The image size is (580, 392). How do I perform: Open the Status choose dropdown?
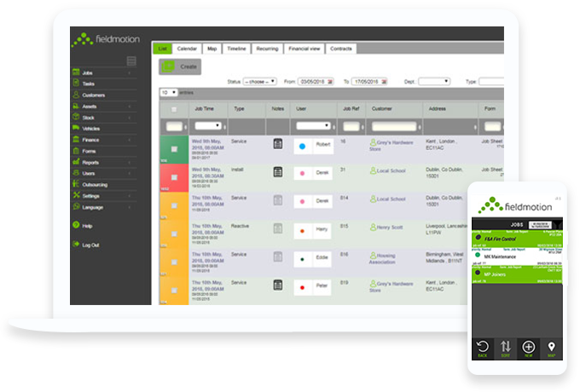click(259, 81)
